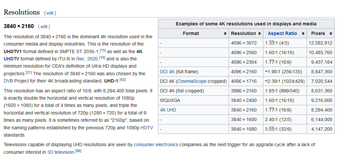The image size is (339, 161).
Task: Open the HDTV standards link
Action: [147, 128]
